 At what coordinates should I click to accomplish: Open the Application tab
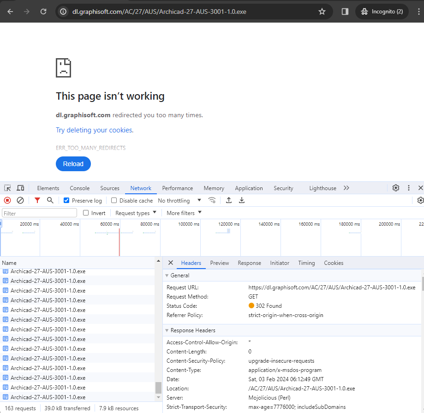(x=249, y=188)
